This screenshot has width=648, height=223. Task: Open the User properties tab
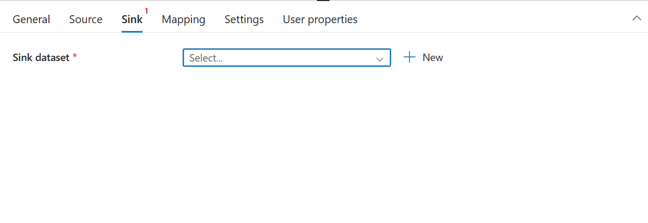pyautogui.click(x=320, y=19)
